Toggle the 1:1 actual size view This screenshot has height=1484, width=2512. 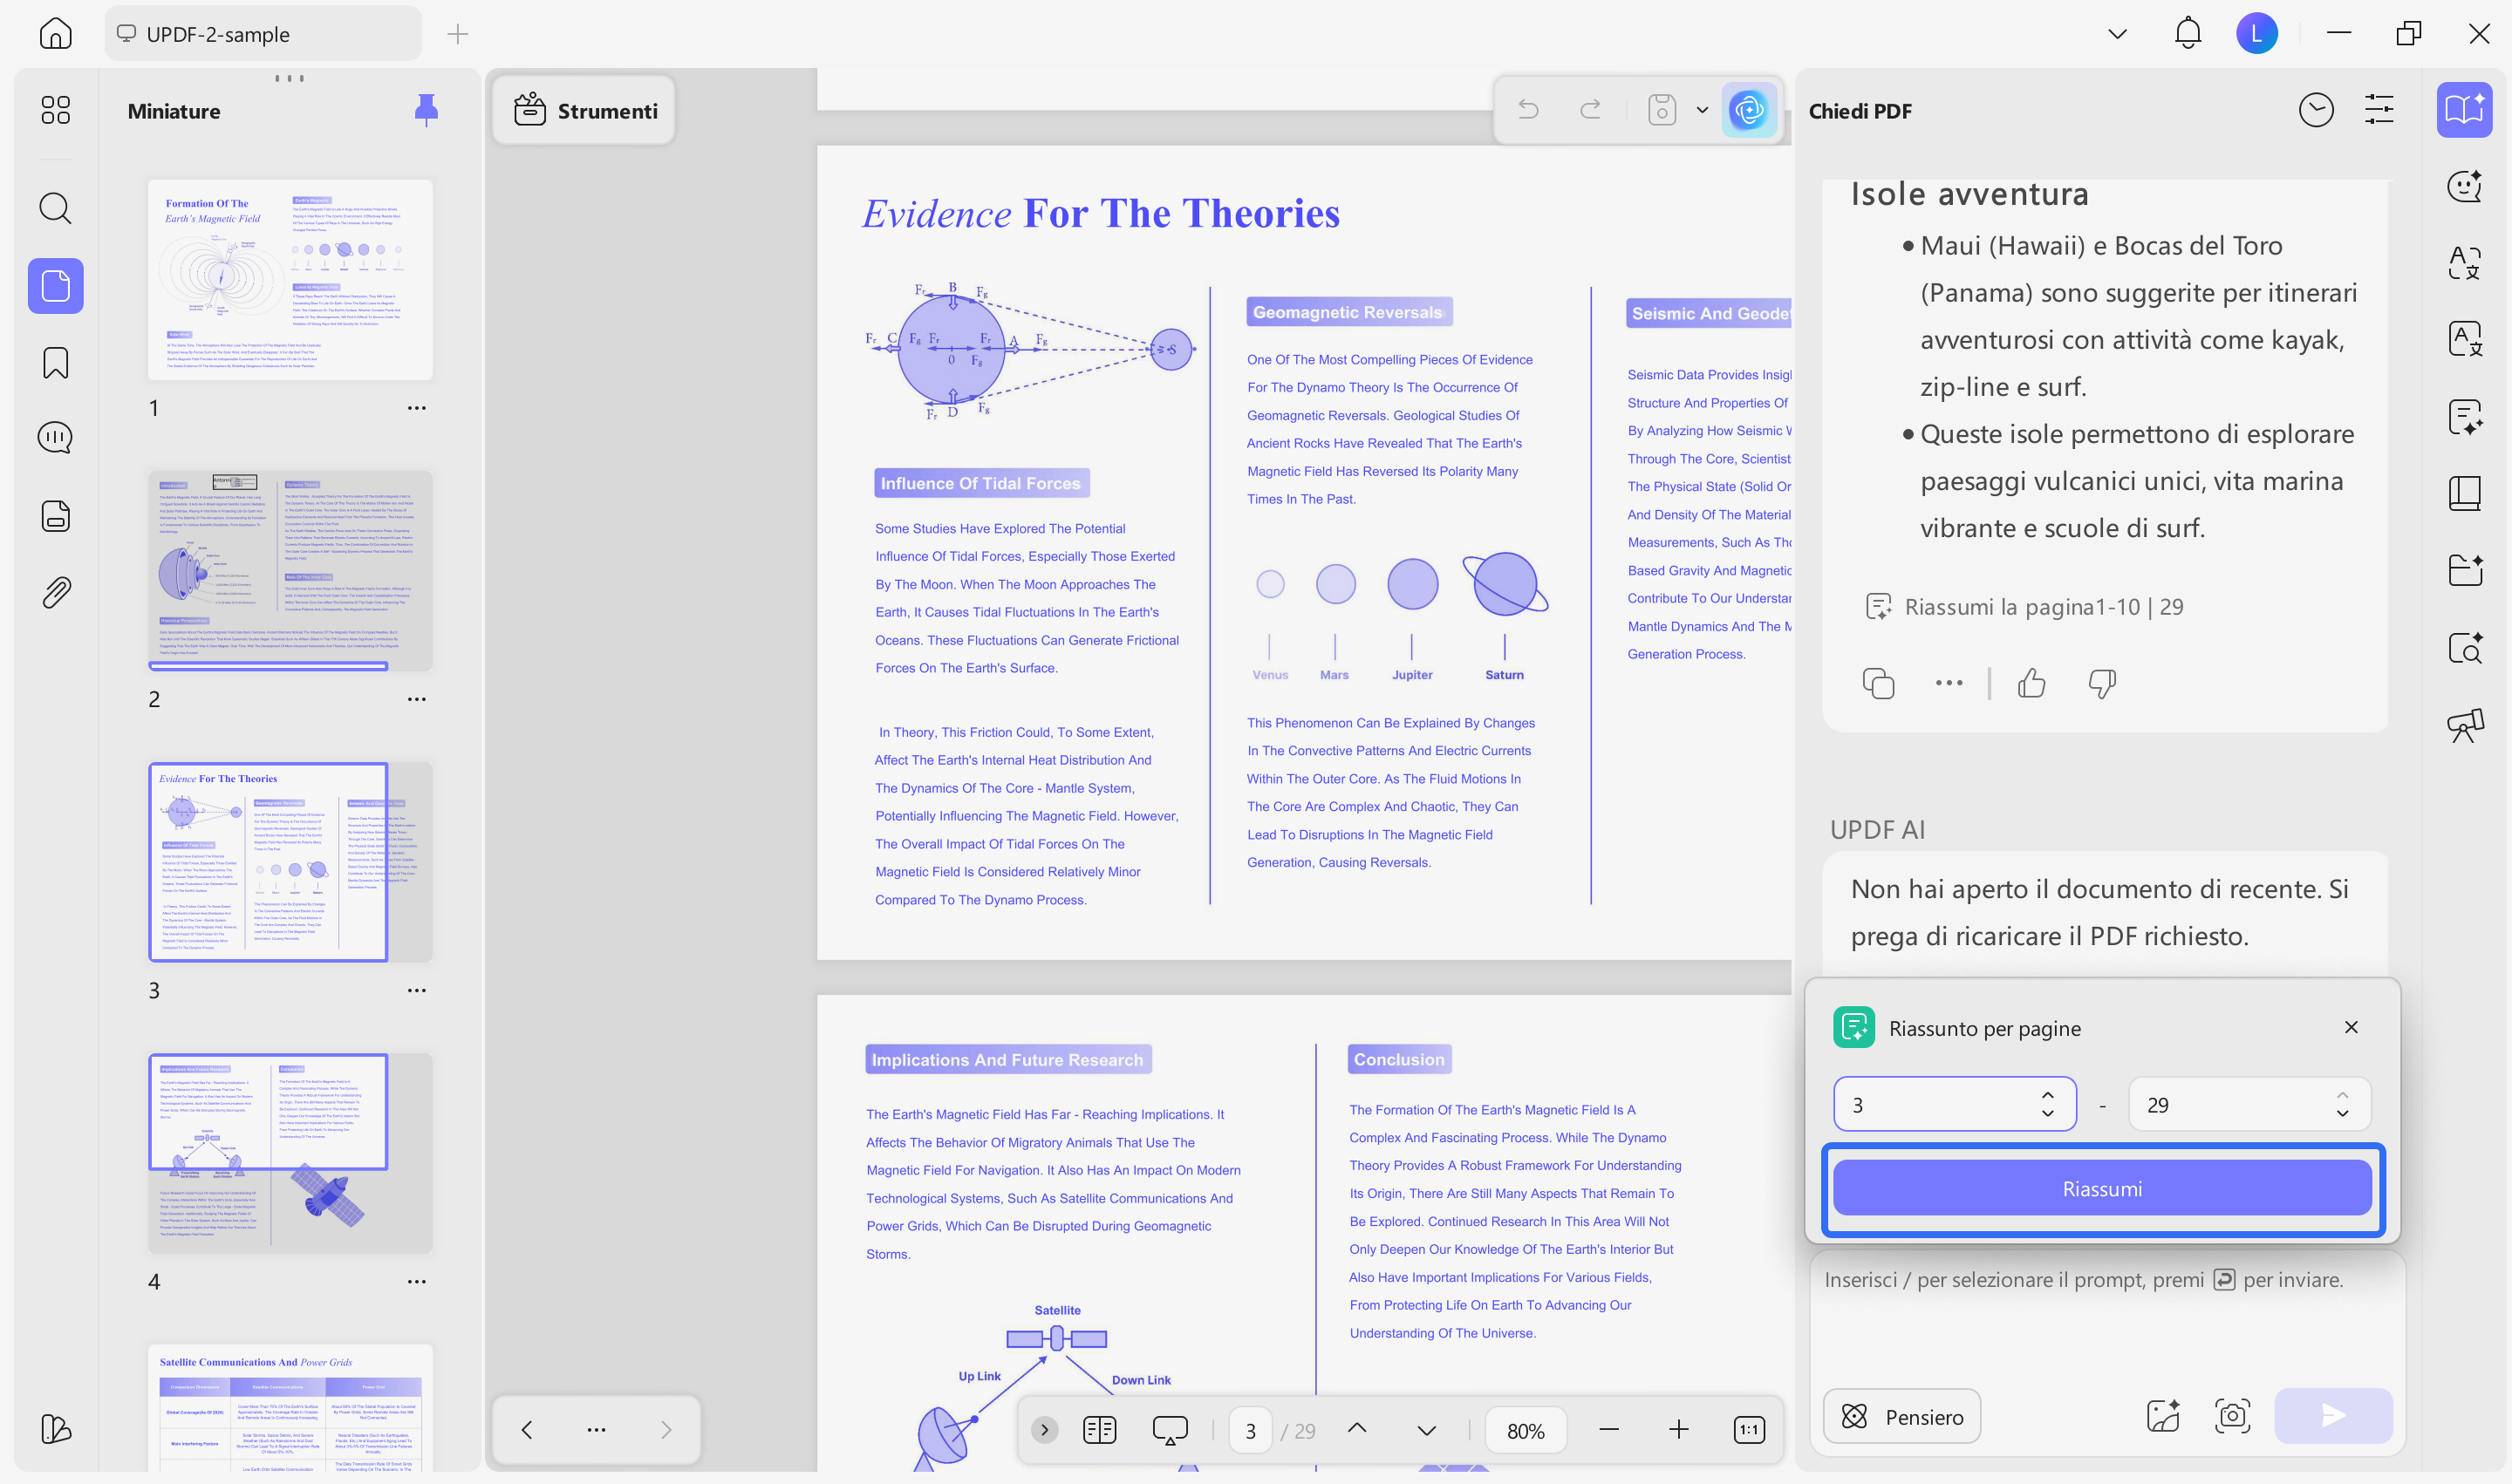(x=1749, y=1430)
